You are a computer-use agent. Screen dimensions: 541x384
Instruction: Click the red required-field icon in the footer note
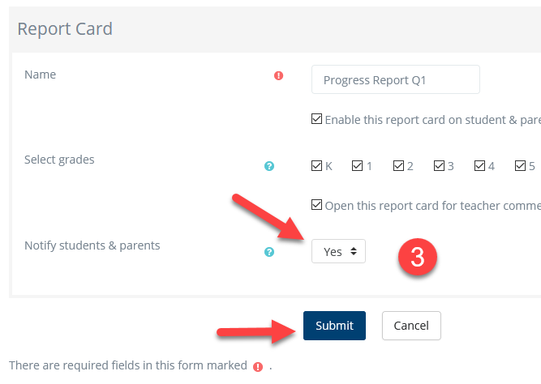(x=258, y=366)
